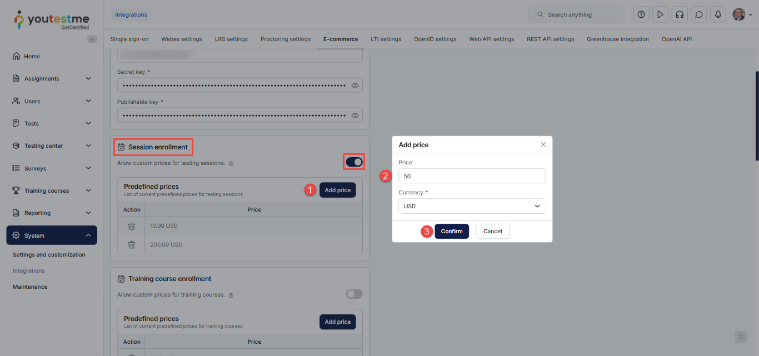Close the Add price dialog
759x356 pixels.
pyautogui.click(x=543, y=144)
